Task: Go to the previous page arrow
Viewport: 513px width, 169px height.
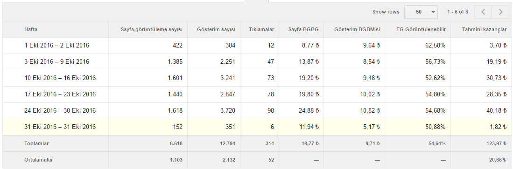Action: point(483,12)
